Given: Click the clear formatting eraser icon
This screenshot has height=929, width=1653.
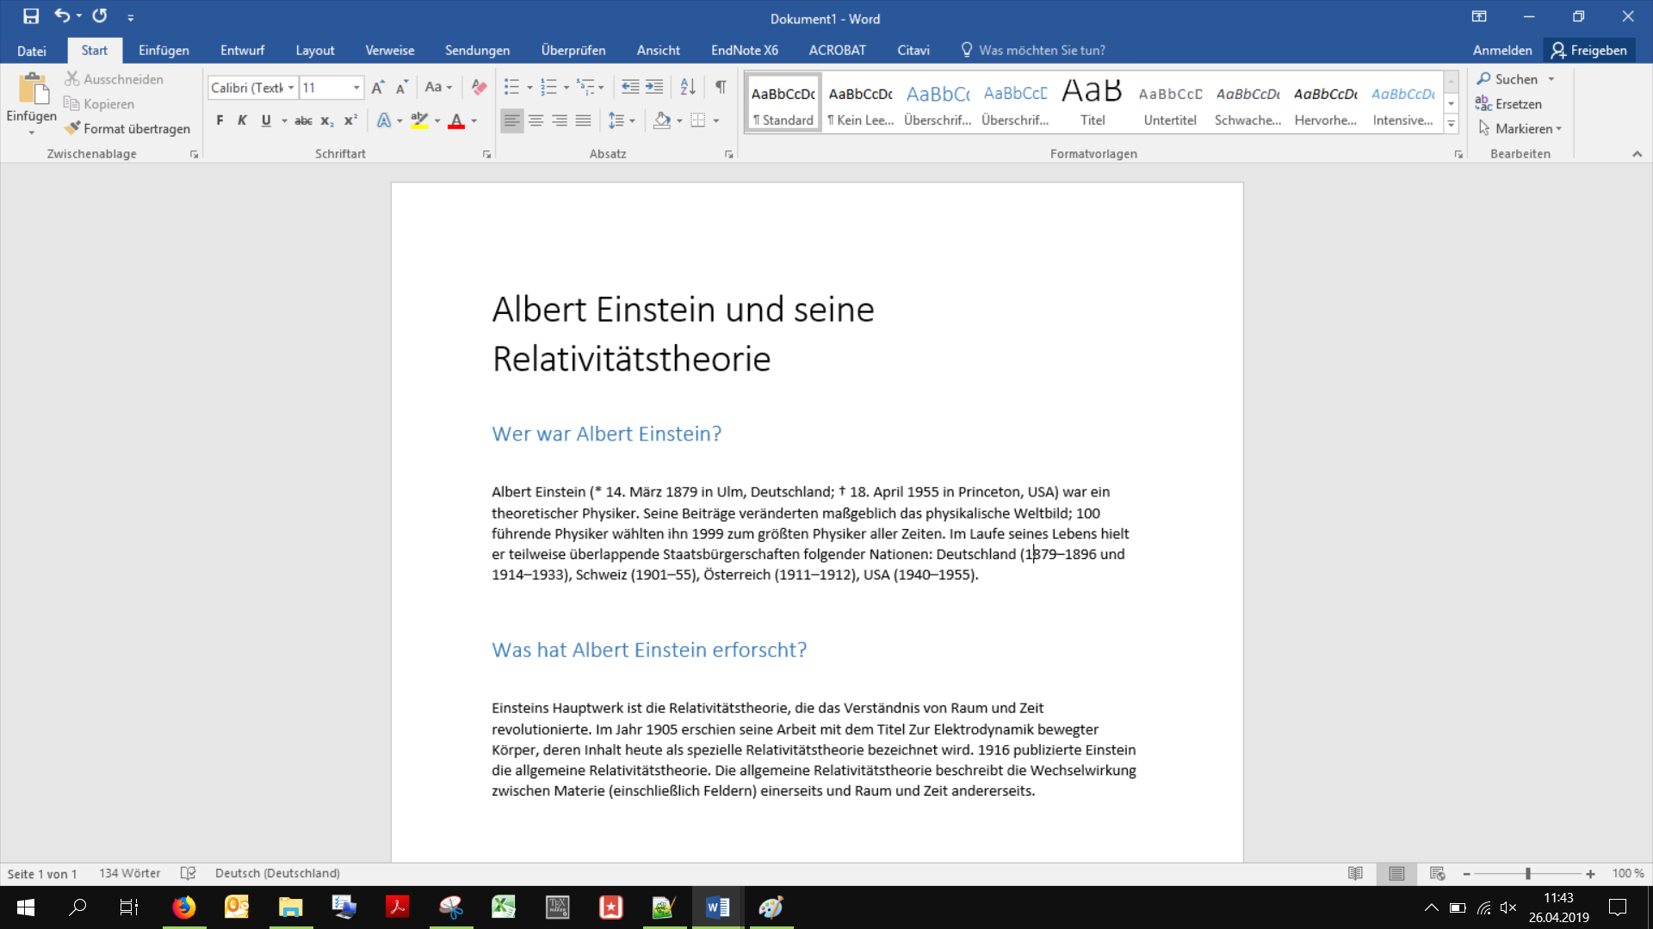Looking at the screenshot, I should pos(480,87).
